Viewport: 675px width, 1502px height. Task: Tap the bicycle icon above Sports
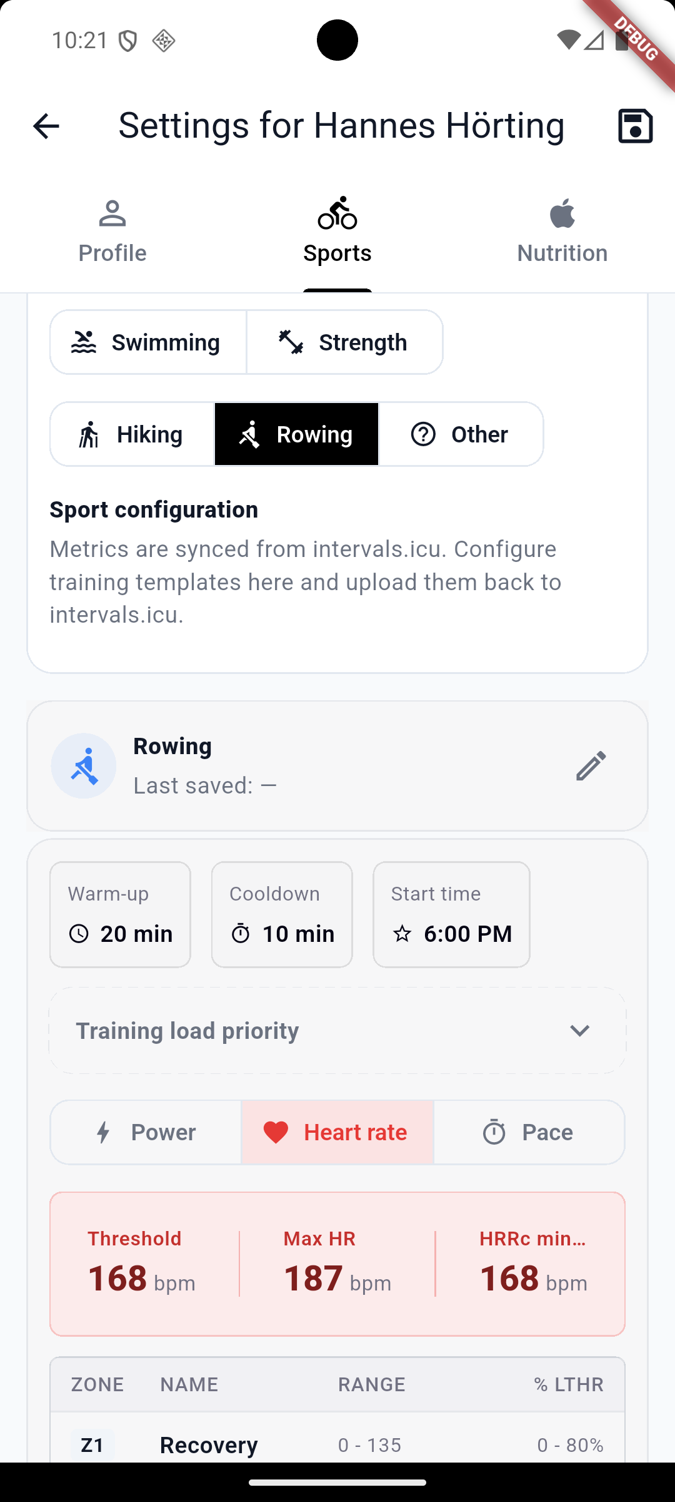(x=337, y=213)
